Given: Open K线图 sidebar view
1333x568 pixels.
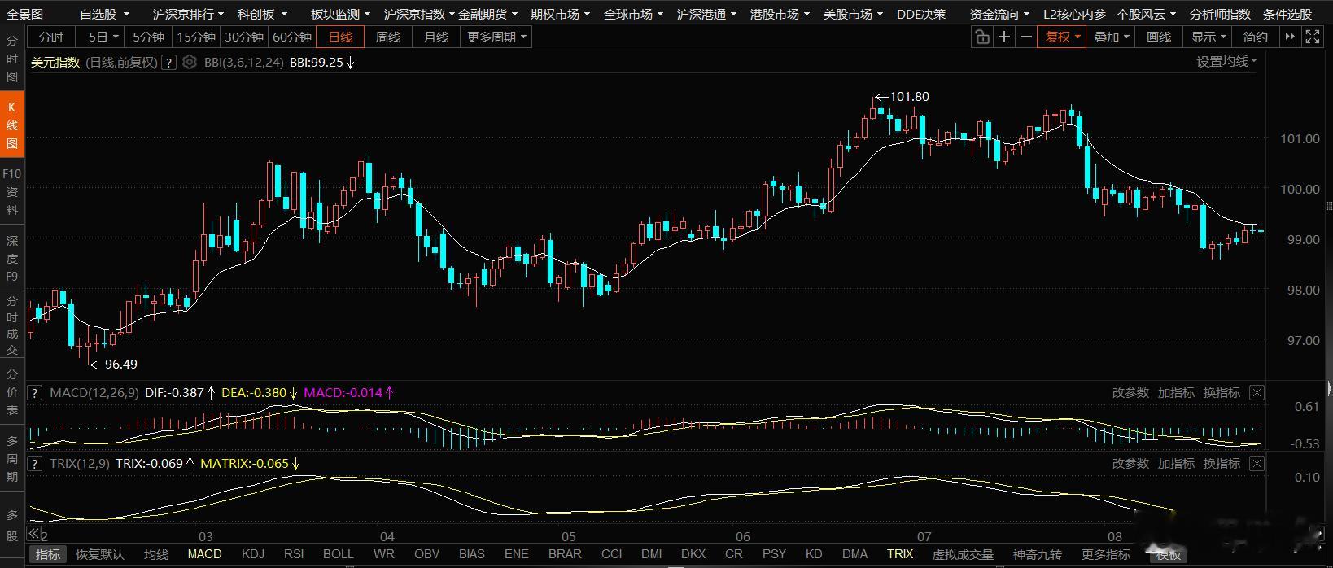Looking at the screenshot, I should (x=12, y=125).
